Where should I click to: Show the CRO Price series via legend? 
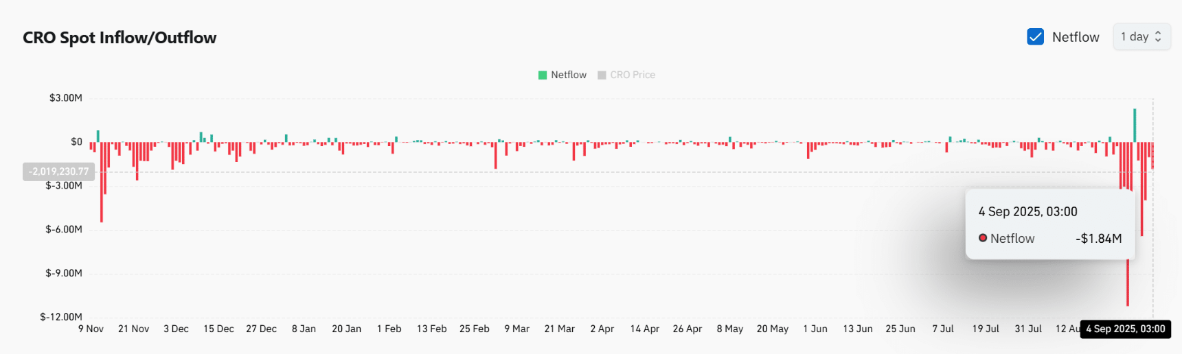tap(633, 75)
